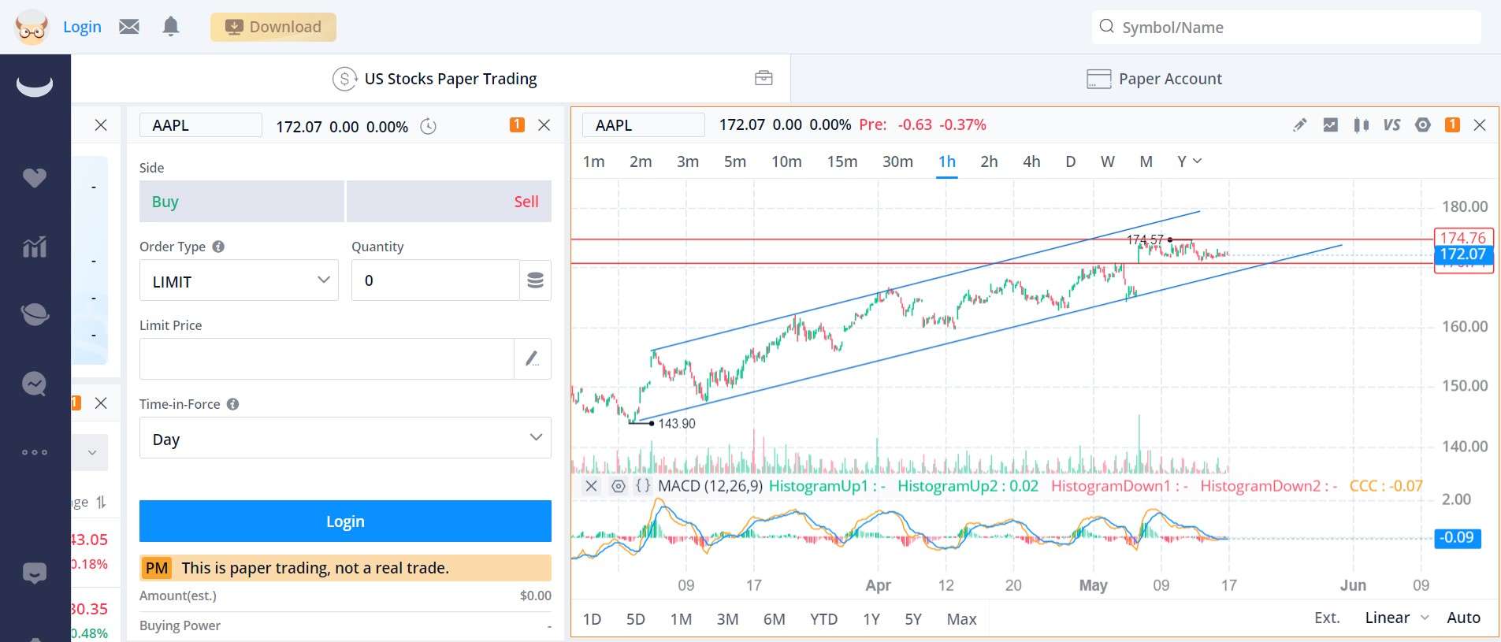Select the 1m chart interval
Image resolution: width=1501 pixels, height=642 pixels.
594,161
